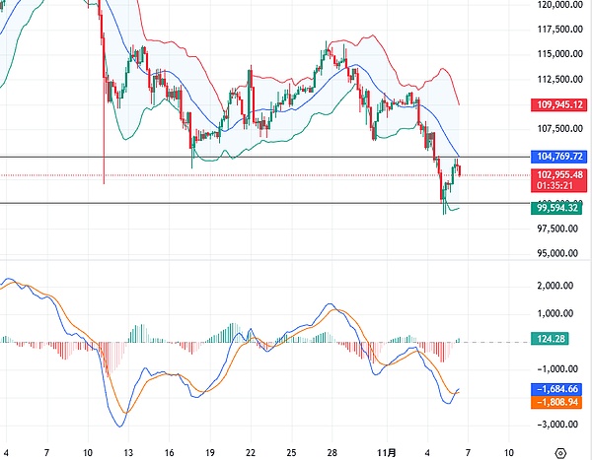The image size is (592, 460).
Task: Click the 13 date label on time axis
Action: tap(128, 452)
